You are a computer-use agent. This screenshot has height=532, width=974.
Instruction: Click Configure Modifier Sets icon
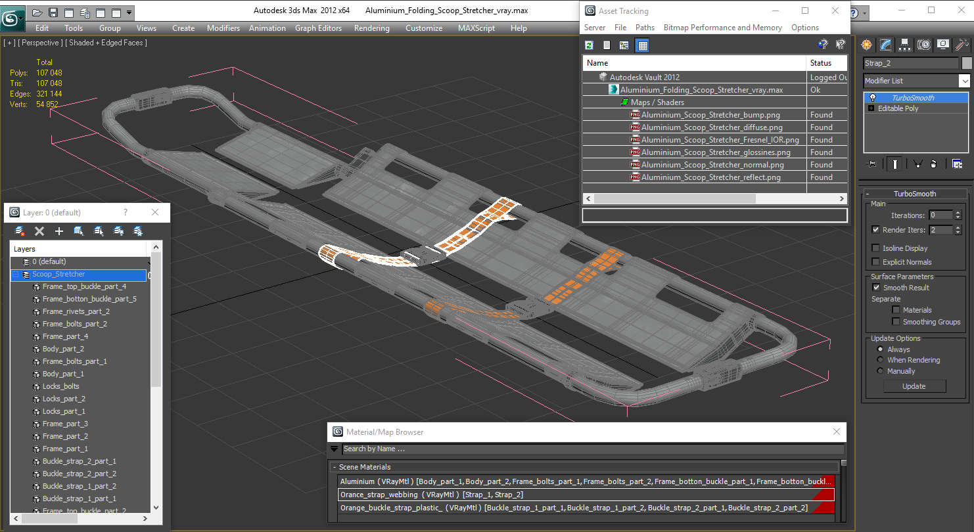[957, 164]
